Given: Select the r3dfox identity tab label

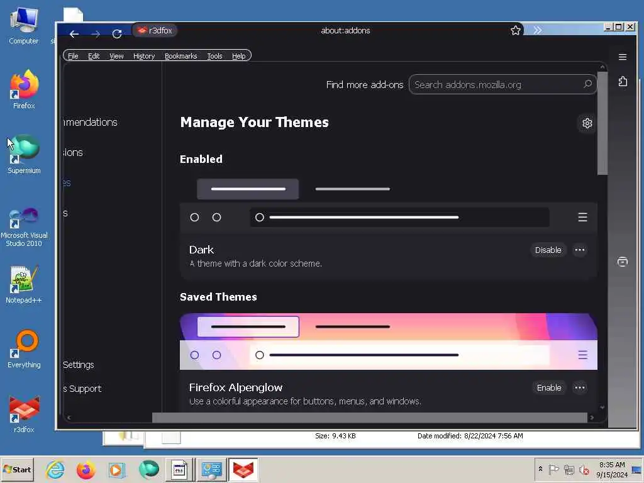Looking at the screenshot, I should [155, 30].
